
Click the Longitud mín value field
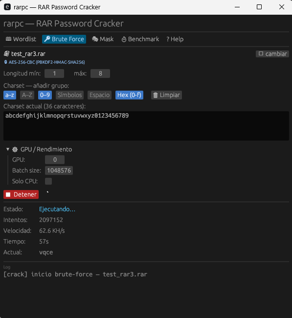tap(54, 73)
